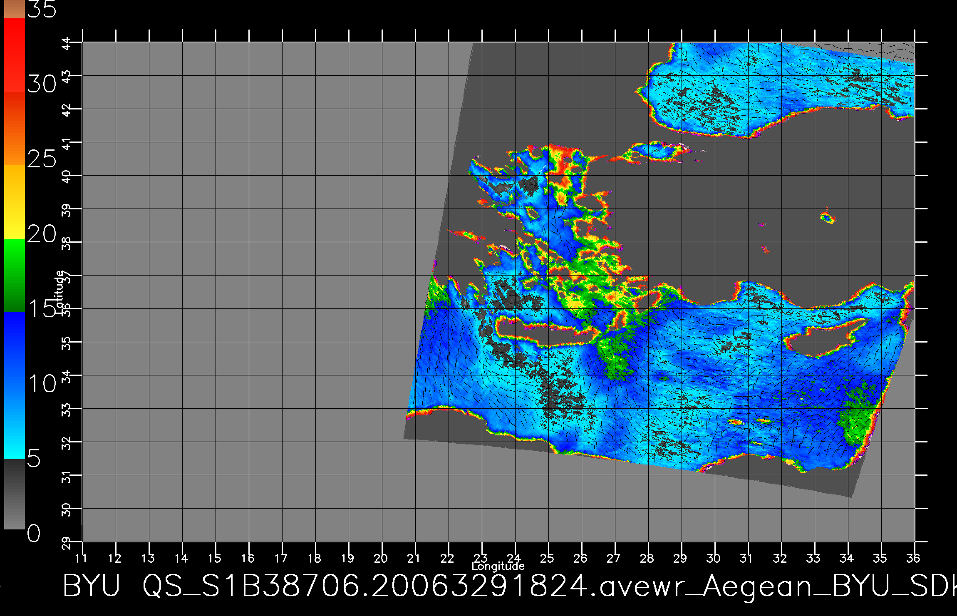Screen dimensions: 957x616
Task: Click longitude tick label 18
Action: tap(314, 559)
